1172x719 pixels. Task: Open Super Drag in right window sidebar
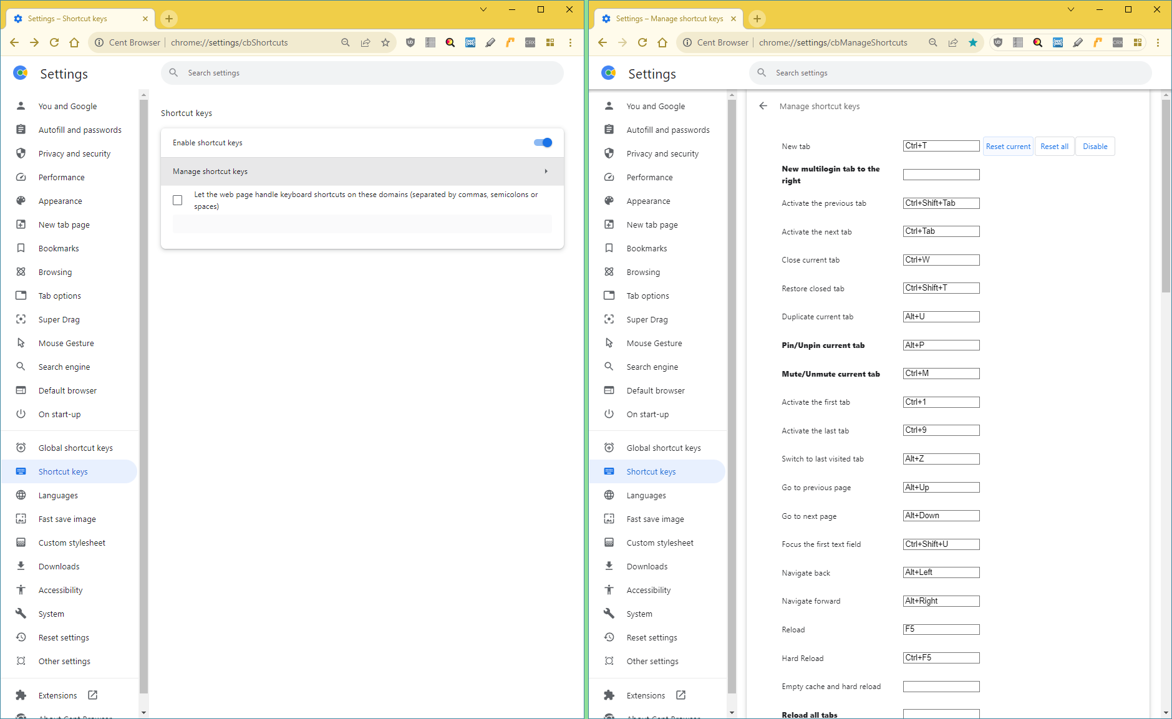click(647, 319)
